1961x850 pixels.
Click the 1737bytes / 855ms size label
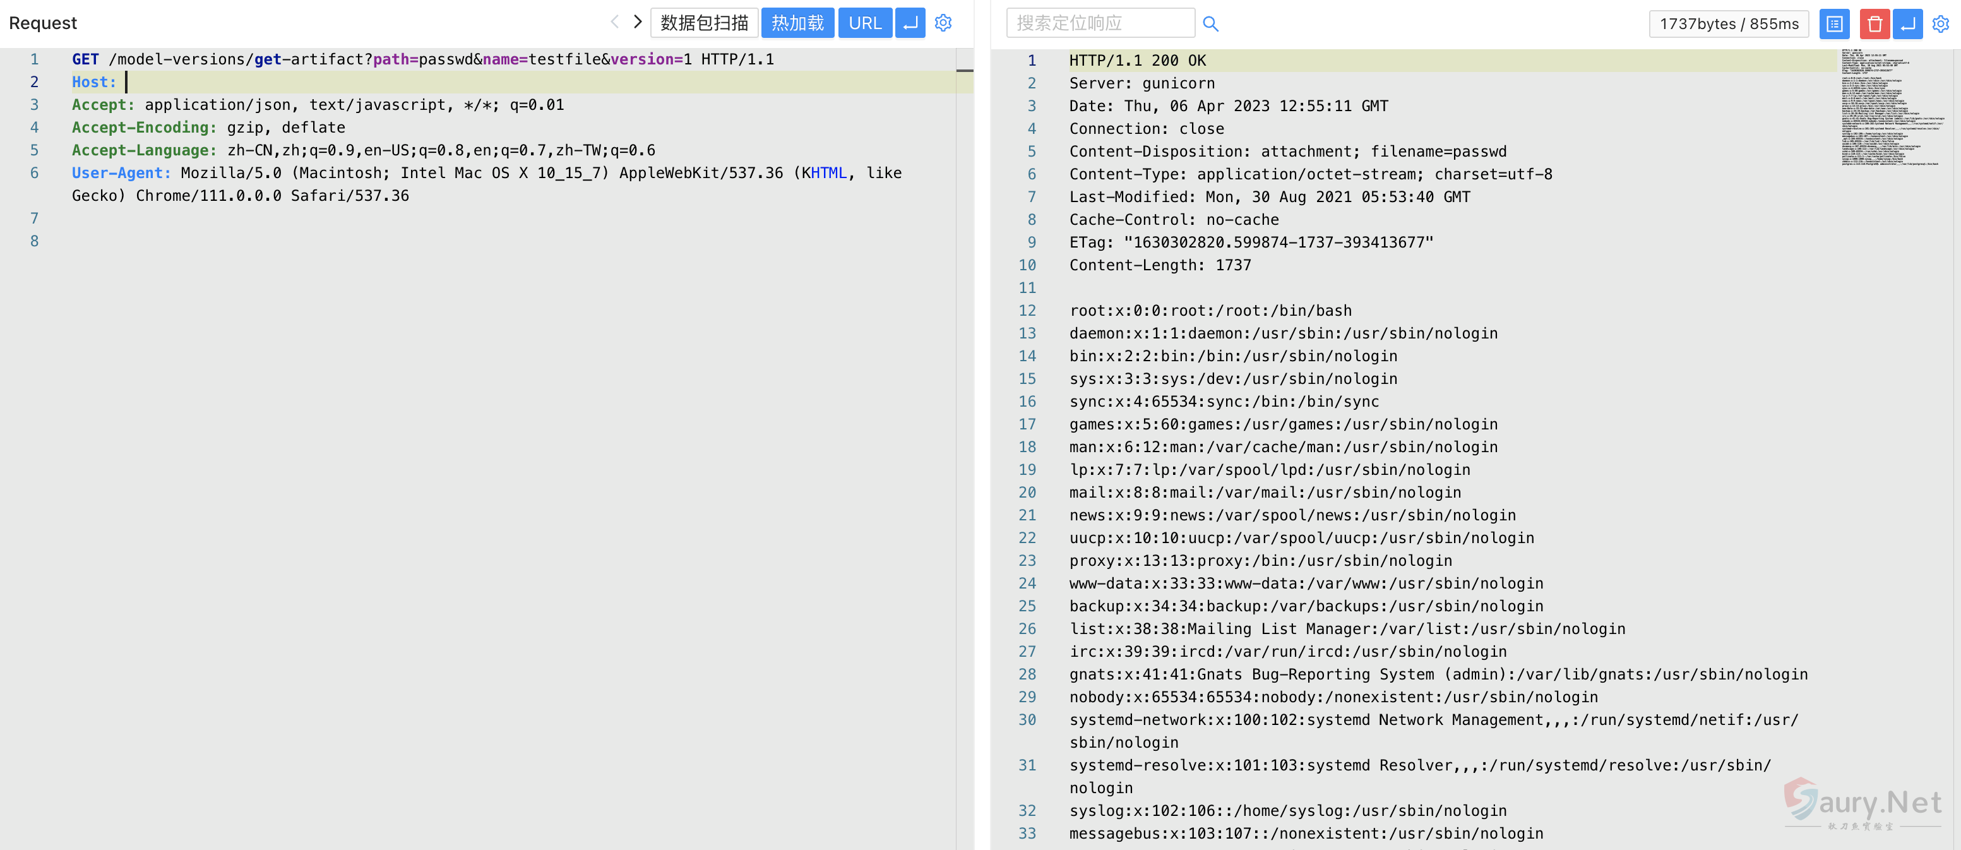(1729, 23)
